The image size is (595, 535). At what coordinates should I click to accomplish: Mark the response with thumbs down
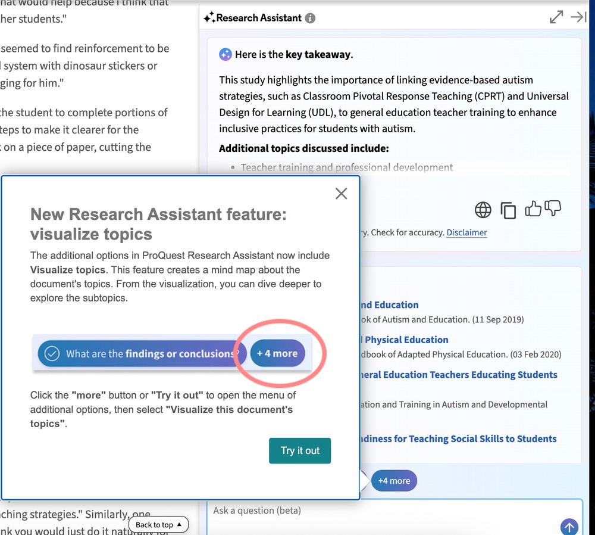pyautogui.click(x=553, y=209)
